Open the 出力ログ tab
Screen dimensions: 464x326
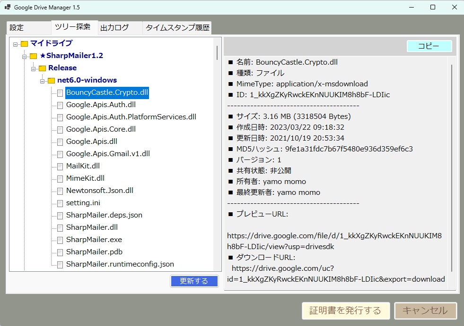120,28
